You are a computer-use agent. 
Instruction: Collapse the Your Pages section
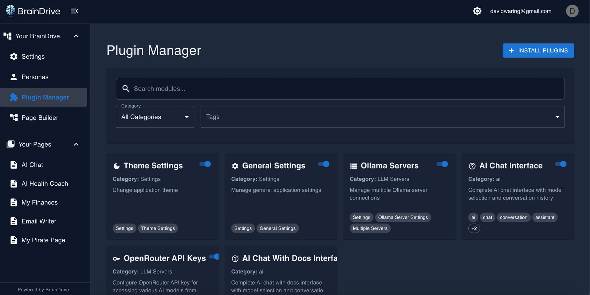(x=76, y=144)
